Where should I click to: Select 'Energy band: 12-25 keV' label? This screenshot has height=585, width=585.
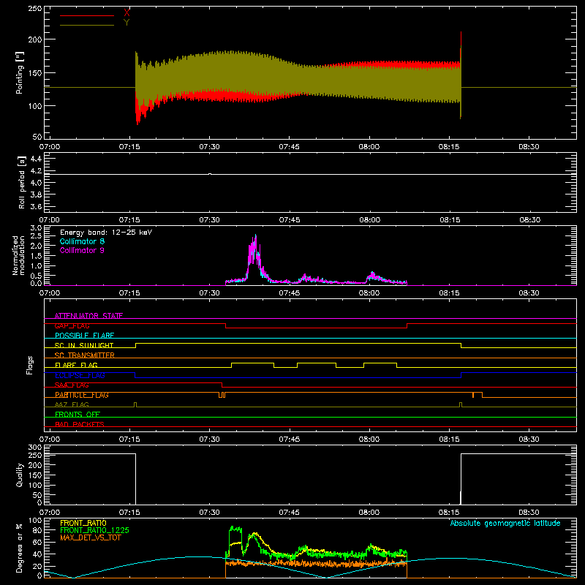[x=106, y=233]
